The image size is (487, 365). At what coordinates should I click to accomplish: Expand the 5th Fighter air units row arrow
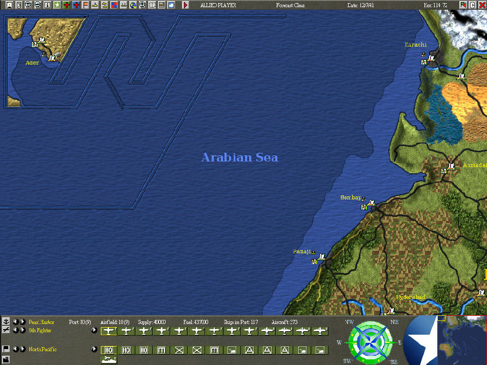coord(94,330)
